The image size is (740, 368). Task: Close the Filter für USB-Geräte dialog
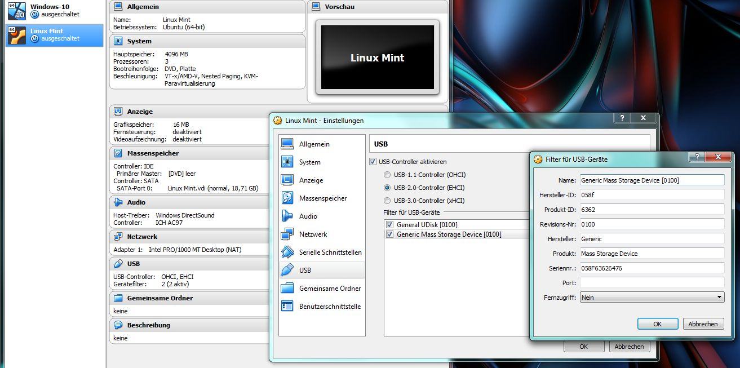(x=718, y=157)
